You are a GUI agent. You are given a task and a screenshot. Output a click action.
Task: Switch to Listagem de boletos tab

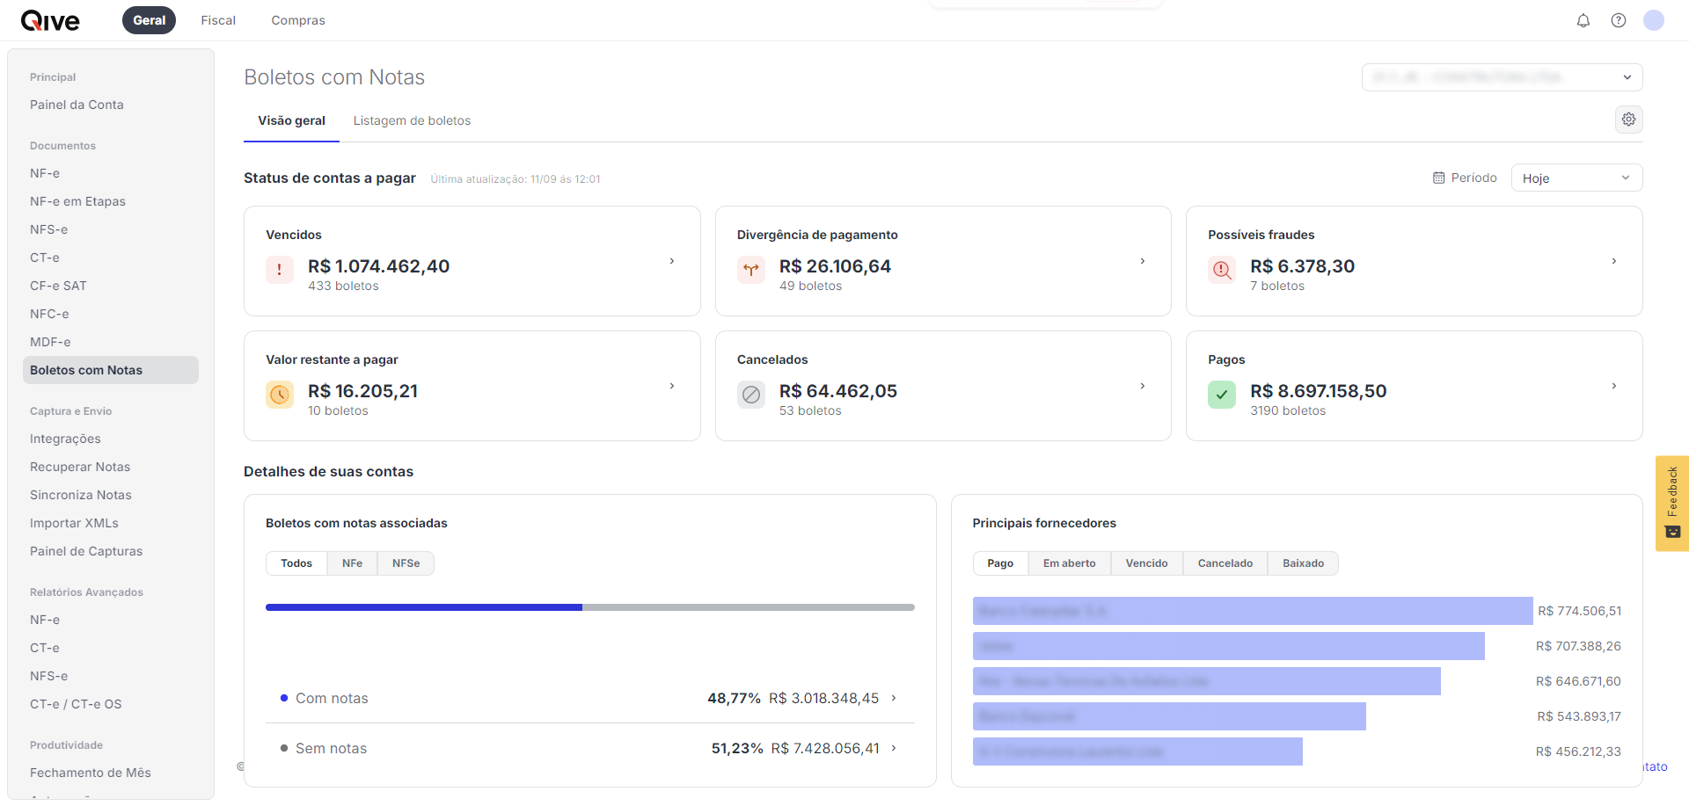point(412,120)
